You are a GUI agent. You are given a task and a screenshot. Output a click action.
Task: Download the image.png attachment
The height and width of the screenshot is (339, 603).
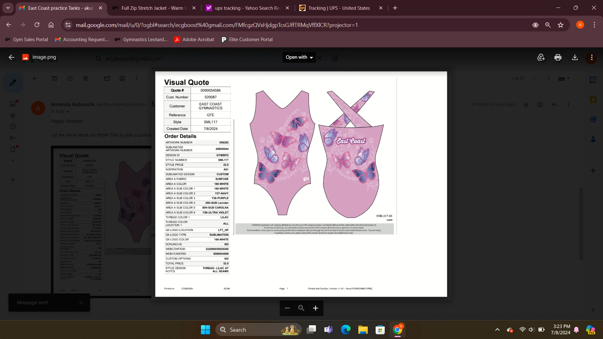(x=575, y=57)
